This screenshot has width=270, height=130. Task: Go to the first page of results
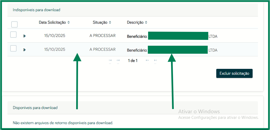tap(110, 61)
